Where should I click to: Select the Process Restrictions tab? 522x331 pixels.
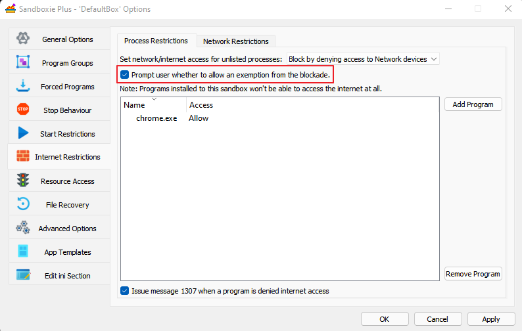156,41
